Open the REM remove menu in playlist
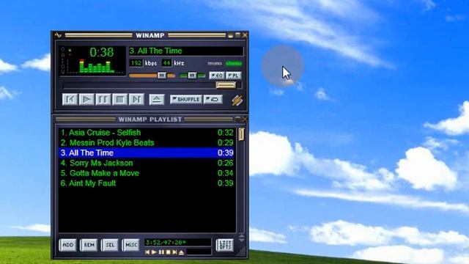This screenshot has width=469, height=264. [x=89, y=245]
